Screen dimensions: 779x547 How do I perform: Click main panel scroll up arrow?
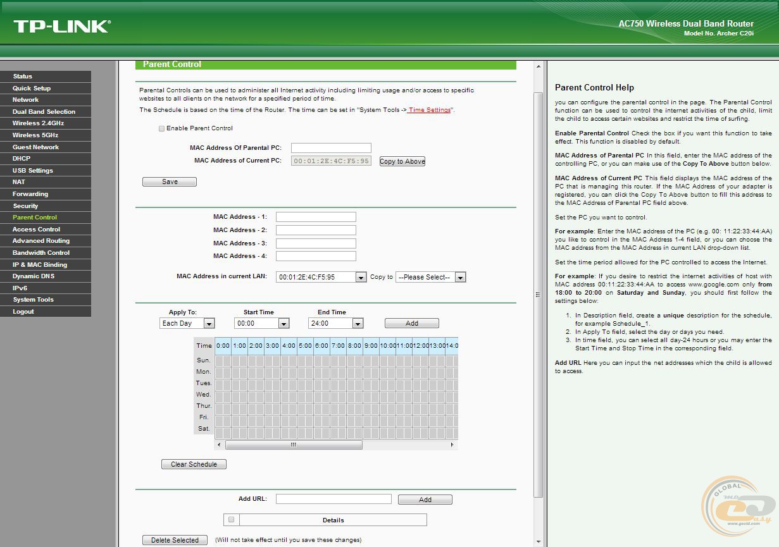pyautogui.click(x=539, y=66)
